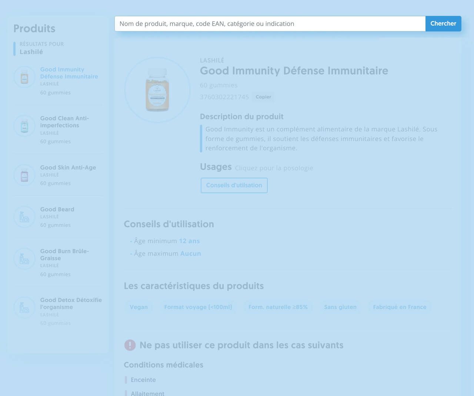Select the Sans gluten characteristic tag
Image resolution: width=474 pixels, height=396 pixels.
pos(340,307)
